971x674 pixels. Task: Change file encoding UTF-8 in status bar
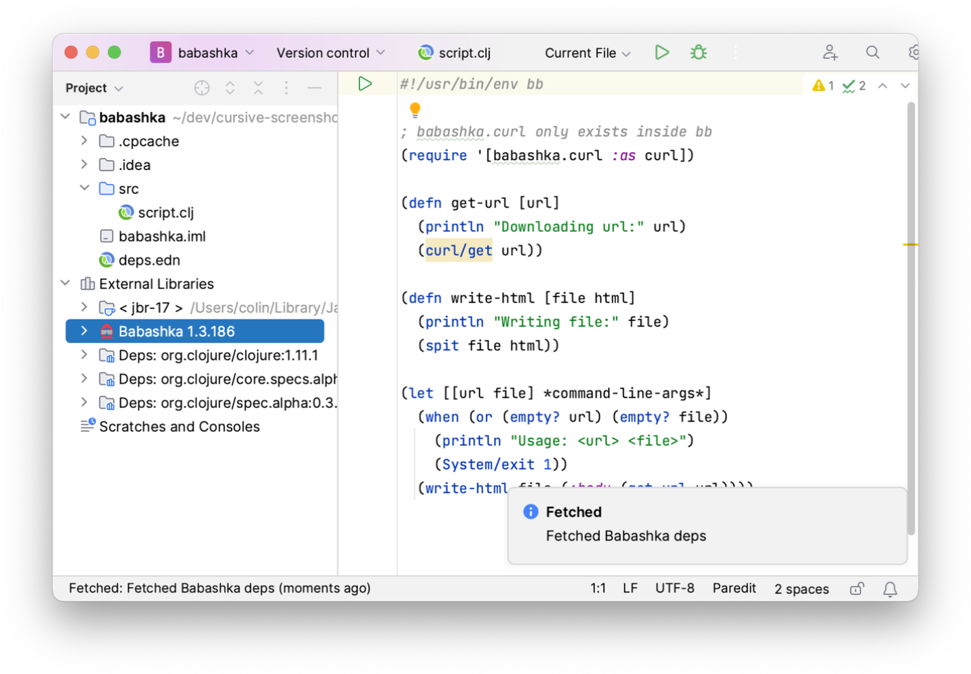pos(675,588)
